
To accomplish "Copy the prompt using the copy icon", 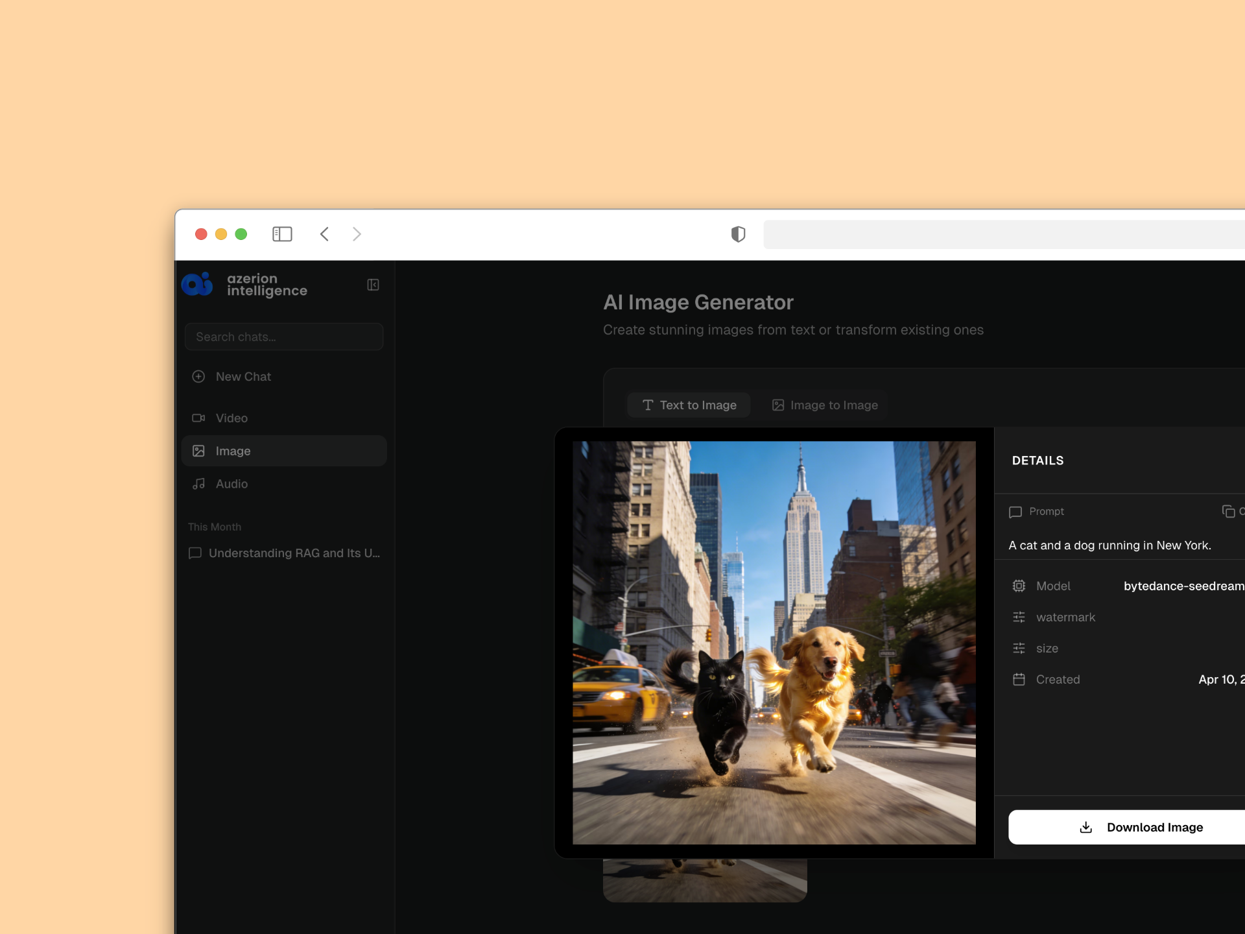I will 1228,511.
